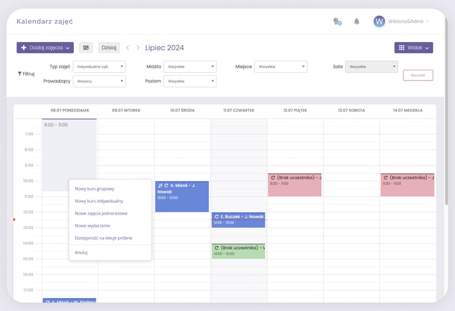Click the 09.07 Wtorek column header

point(126,111)
